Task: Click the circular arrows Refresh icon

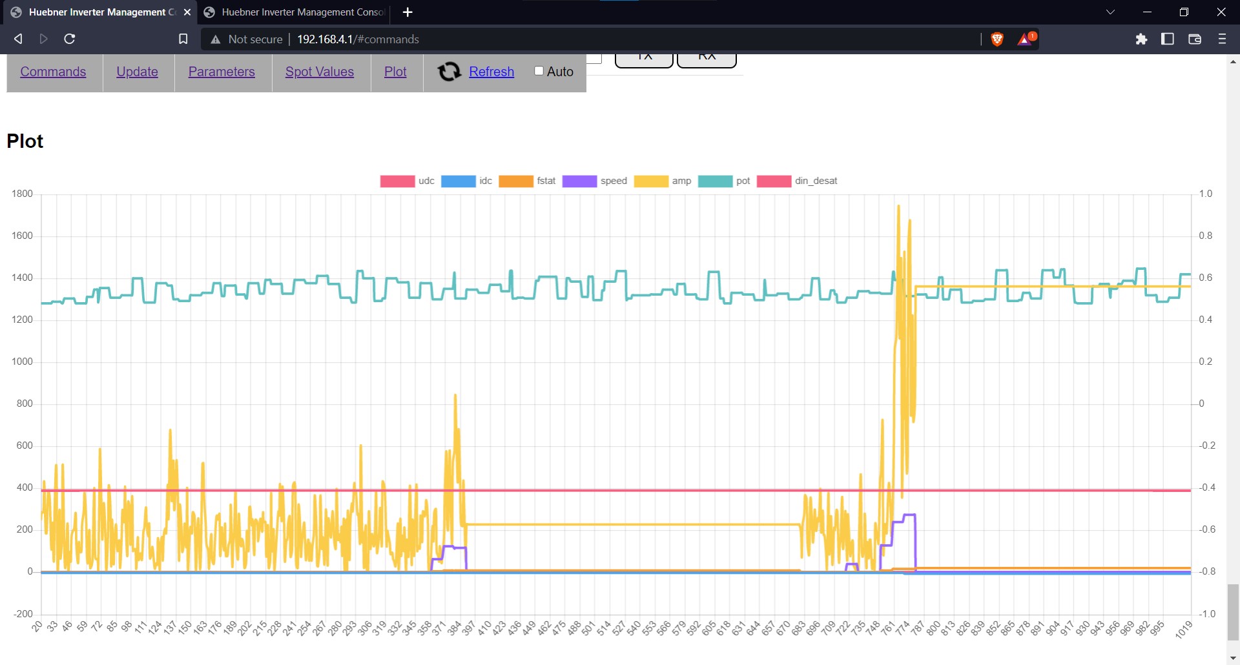Action: click(449, 72)
